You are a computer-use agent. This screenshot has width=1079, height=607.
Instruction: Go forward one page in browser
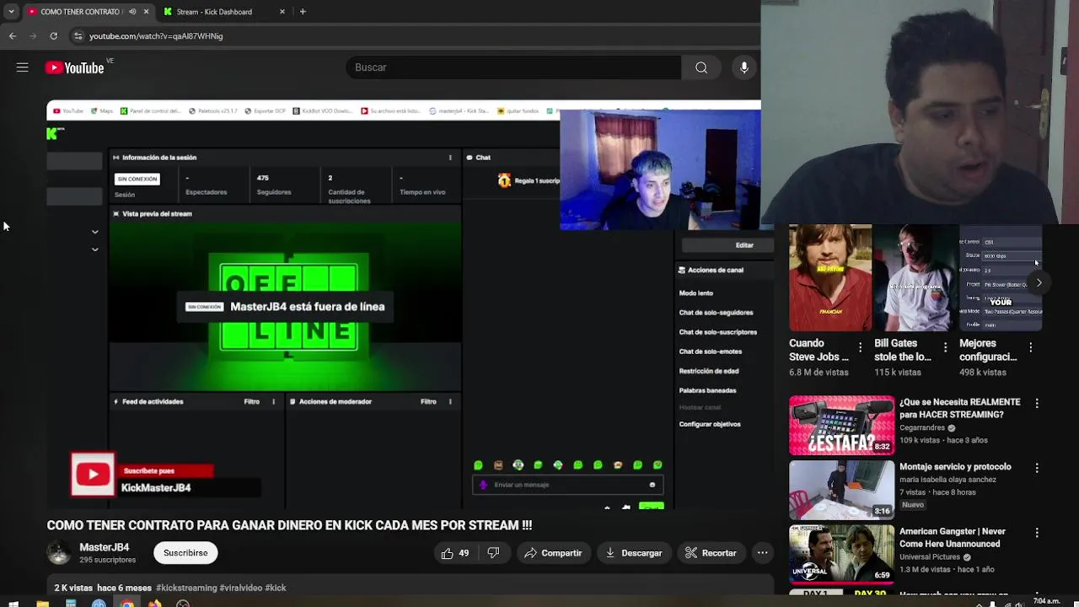pyautogui.click(x=33, y=36)
